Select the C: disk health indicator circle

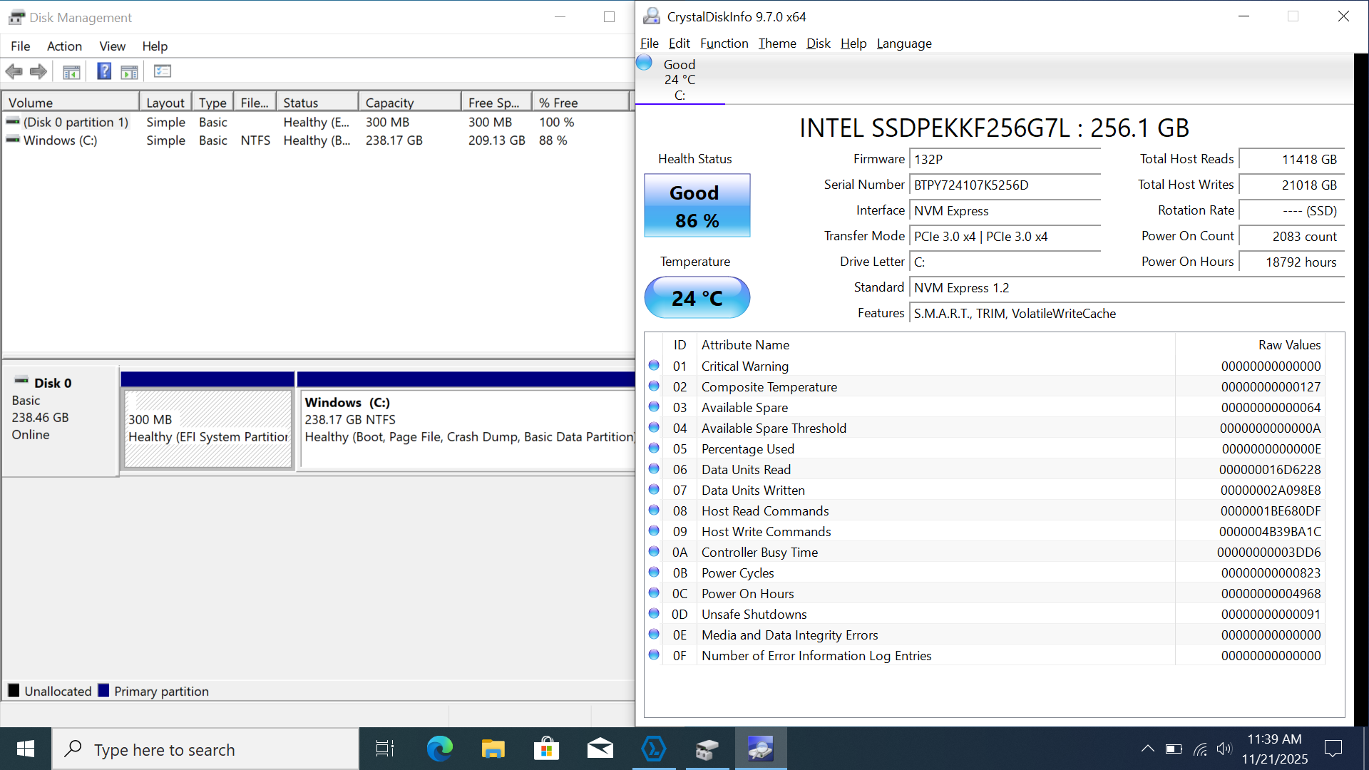tap(644, 63)
